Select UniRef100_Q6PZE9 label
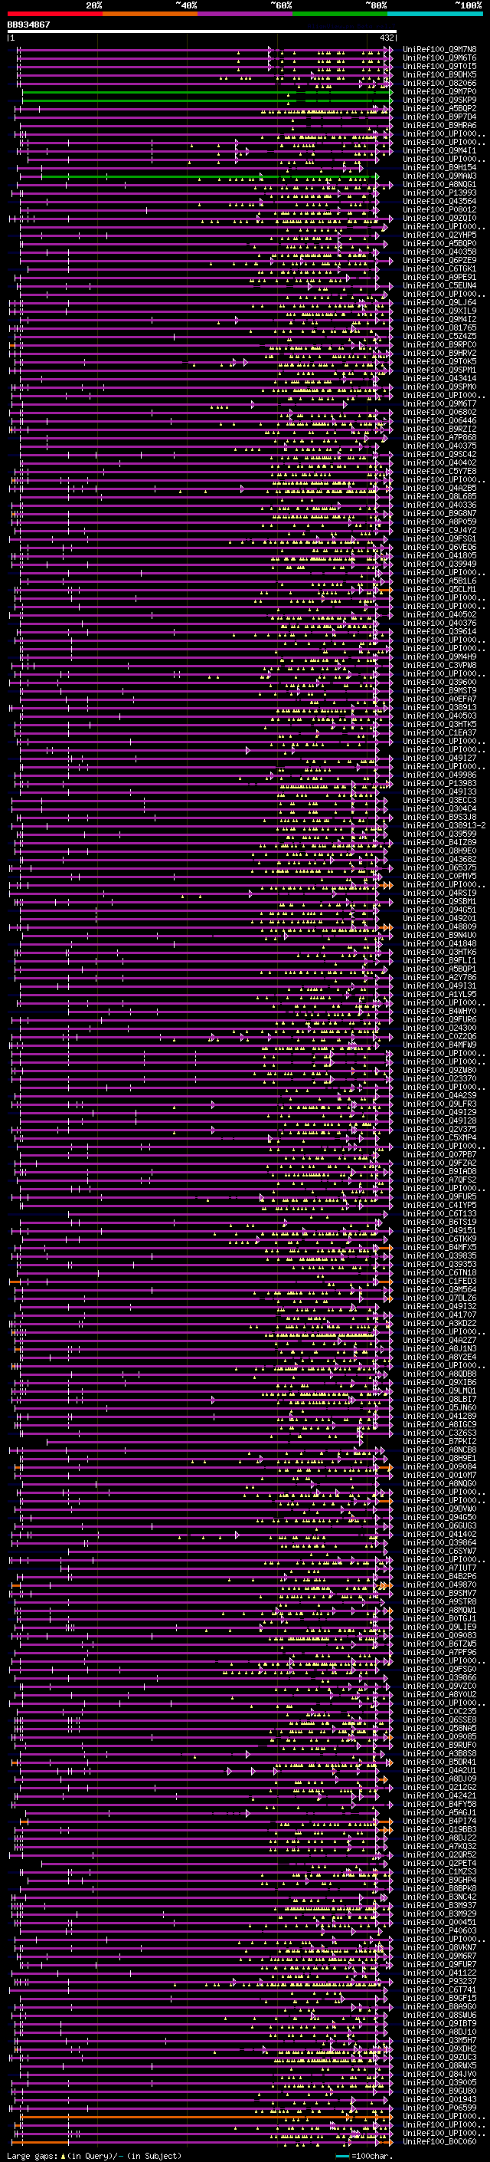Screen dimensions: 490x2162 click(x=439, y=260)
